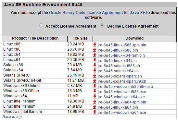Click the Java SE Runtime Environment 6u45 title
The height and width of the screenshot is (121, 178).
point(43,5)
